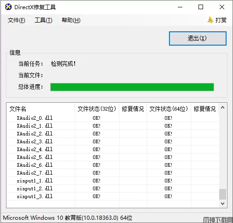
Task: Click 32-bit OK! status for XAudio2_4.dll
Action: click(97, 149)
